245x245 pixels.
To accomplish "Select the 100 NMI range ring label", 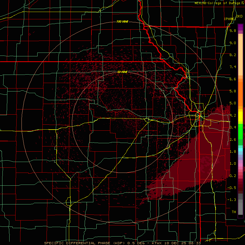I will pos(122,22).
